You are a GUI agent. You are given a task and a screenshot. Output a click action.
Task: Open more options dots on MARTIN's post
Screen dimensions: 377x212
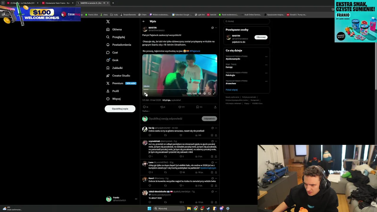pos(216,28)
